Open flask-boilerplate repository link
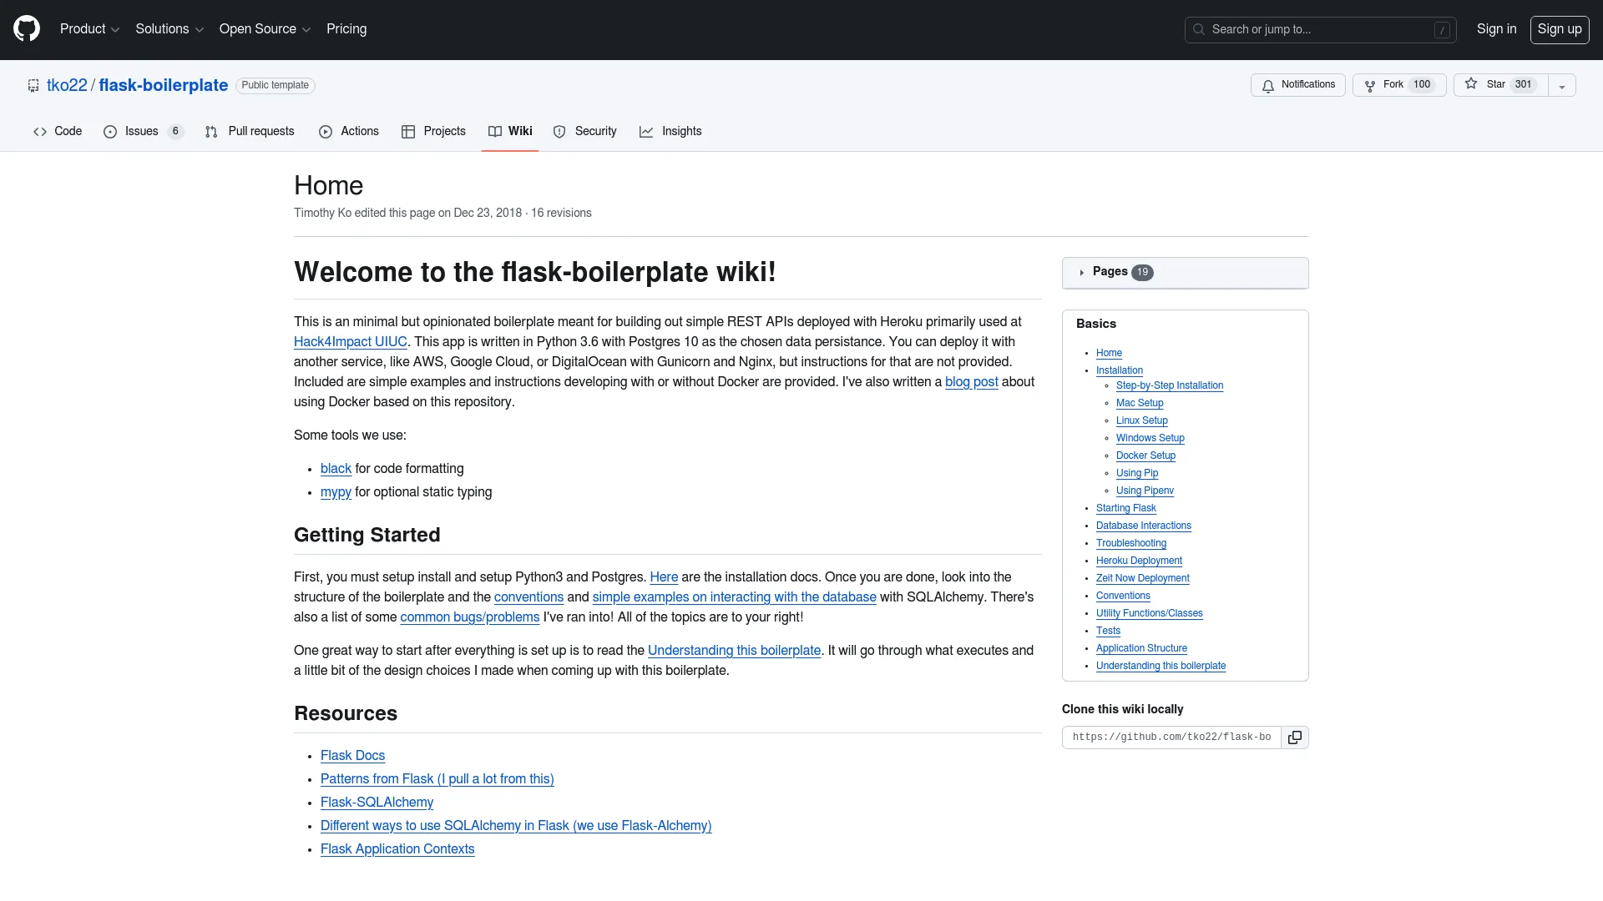Viewport: 1603px width, 901px height. click(x=164, y=86)
